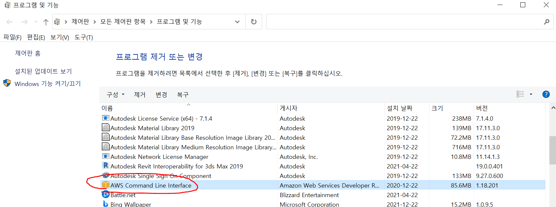Select the AWS Command Line Interface row
556x207 pixels.
point(322,185)
